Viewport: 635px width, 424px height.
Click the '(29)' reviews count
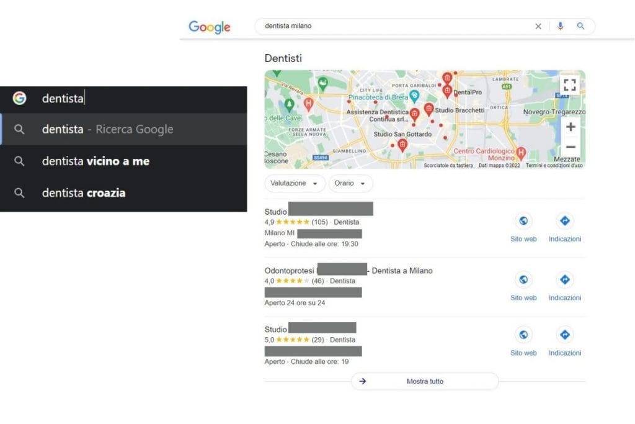[x=317, y=340]
